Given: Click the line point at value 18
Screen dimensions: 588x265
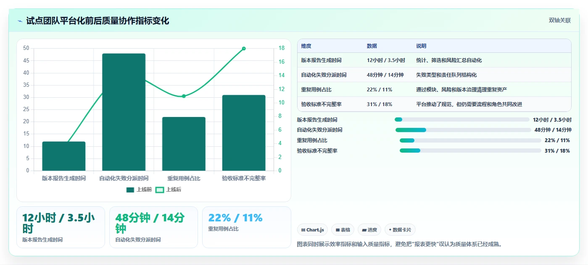Looking at the screenshot, I should (x=244, y=49).
